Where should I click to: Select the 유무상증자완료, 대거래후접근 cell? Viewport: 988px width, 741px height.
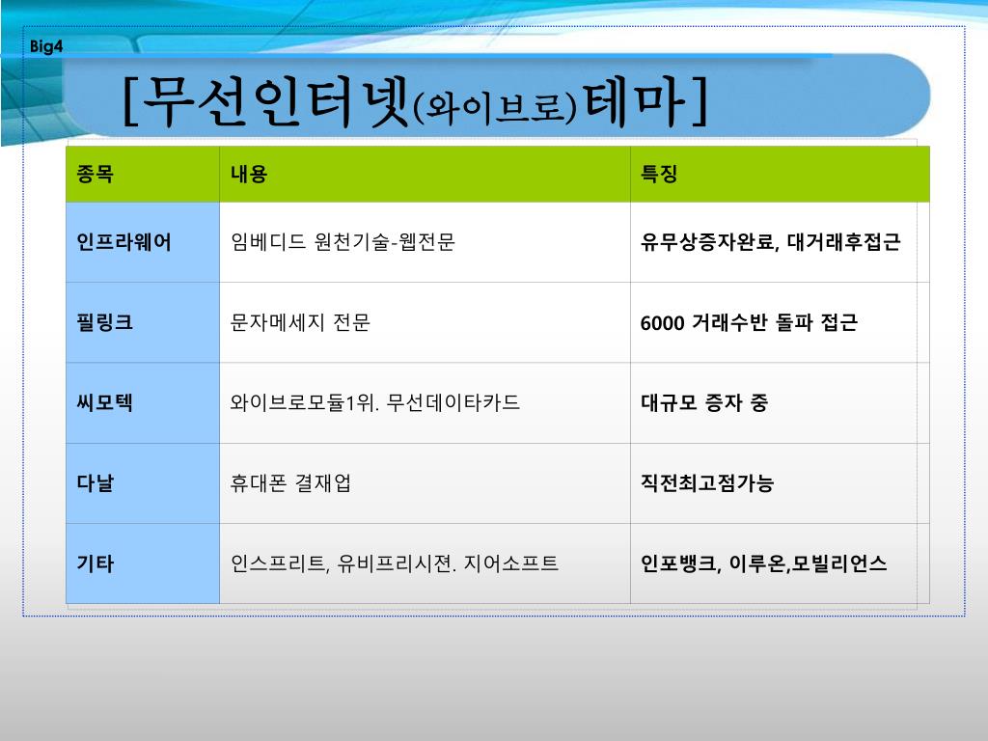coord(780,242)
